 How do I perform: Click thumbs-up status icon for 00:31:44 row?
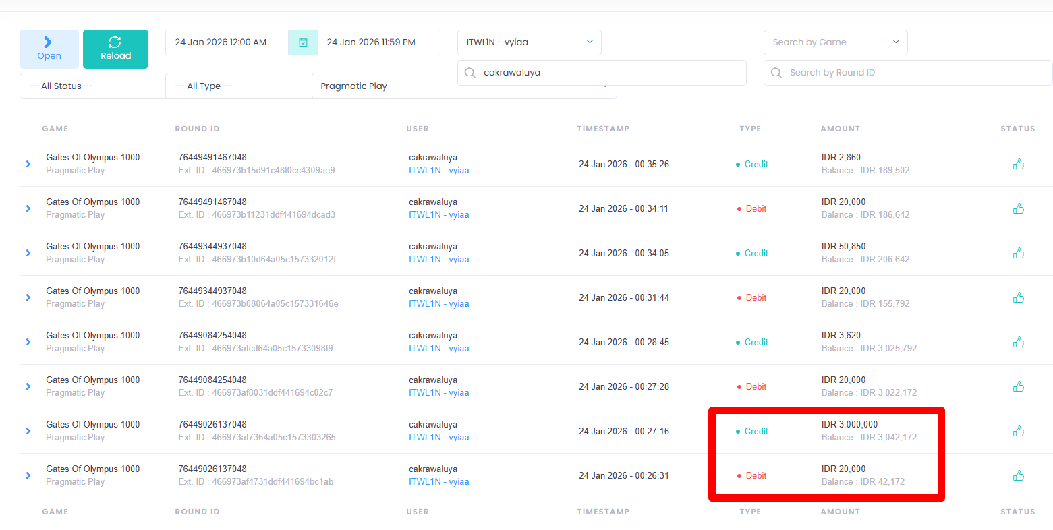point(1019,297)
